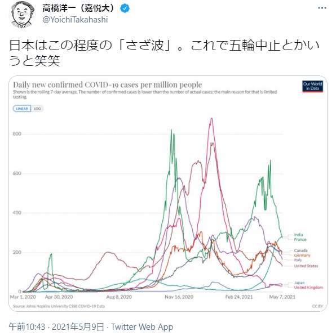Open the @YoichiTakahashi handle link

click(x=75, y=20)
